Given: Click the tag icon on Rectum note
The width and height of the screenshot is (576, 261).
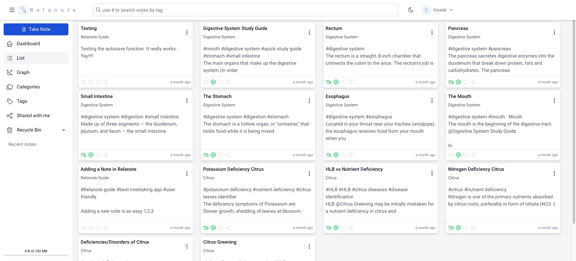Looking at the screenshot, I should [329, 82].
